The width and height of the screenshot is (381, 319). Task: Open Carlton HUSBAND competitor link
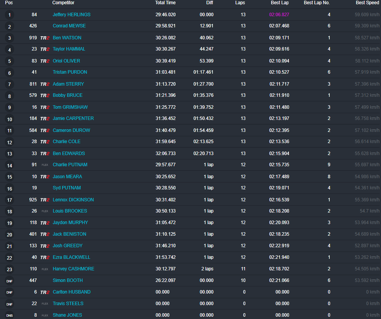[71, 292]
